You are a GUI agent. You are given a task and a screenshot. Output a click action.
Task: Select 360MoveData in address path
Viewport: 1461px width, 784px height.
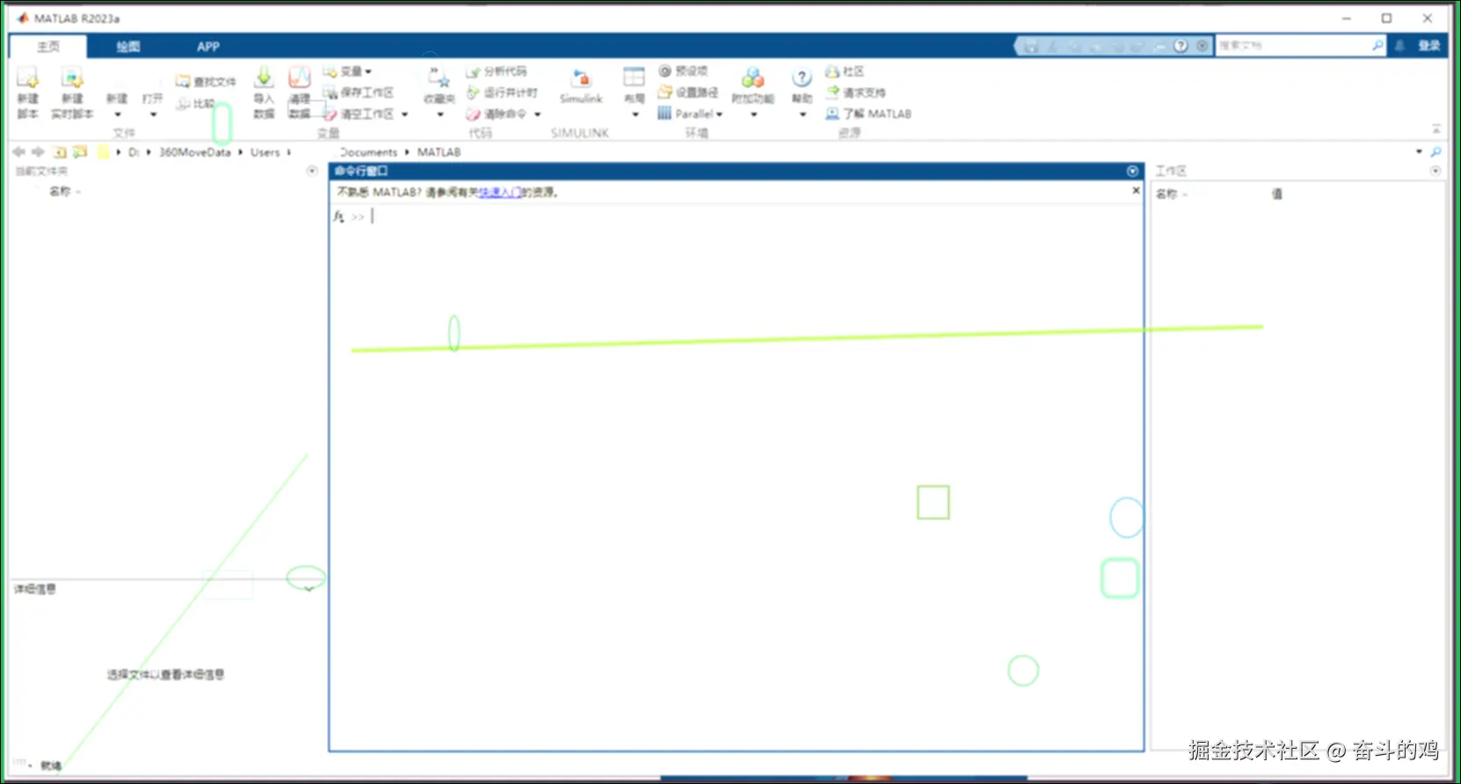coord(194,152)
